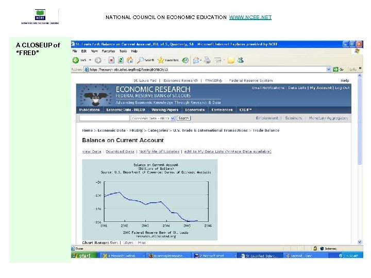Image resolution: width=371 pixels, height=278 pixels.
Task: Click the Trade Balance breadcrumb
Action: coord(266,130)
